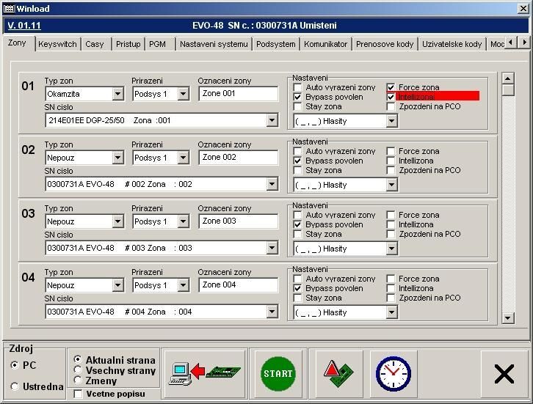
Task: Open the Prirazeni dropdown for zone 02
Action: 183,158
